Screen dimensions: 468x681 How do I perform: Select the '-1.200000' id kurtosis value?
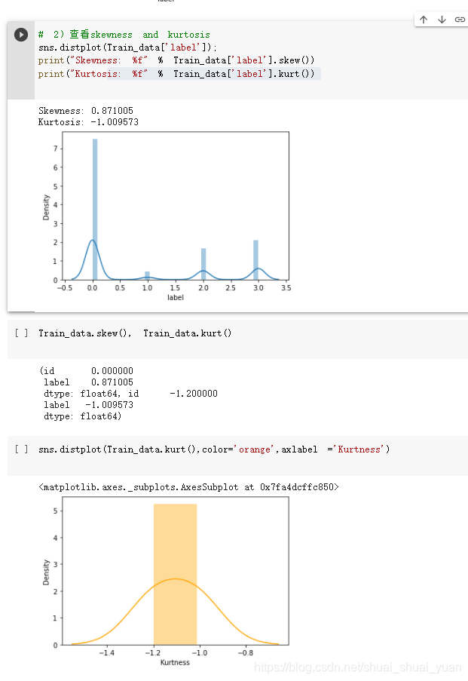coord(194,394)
